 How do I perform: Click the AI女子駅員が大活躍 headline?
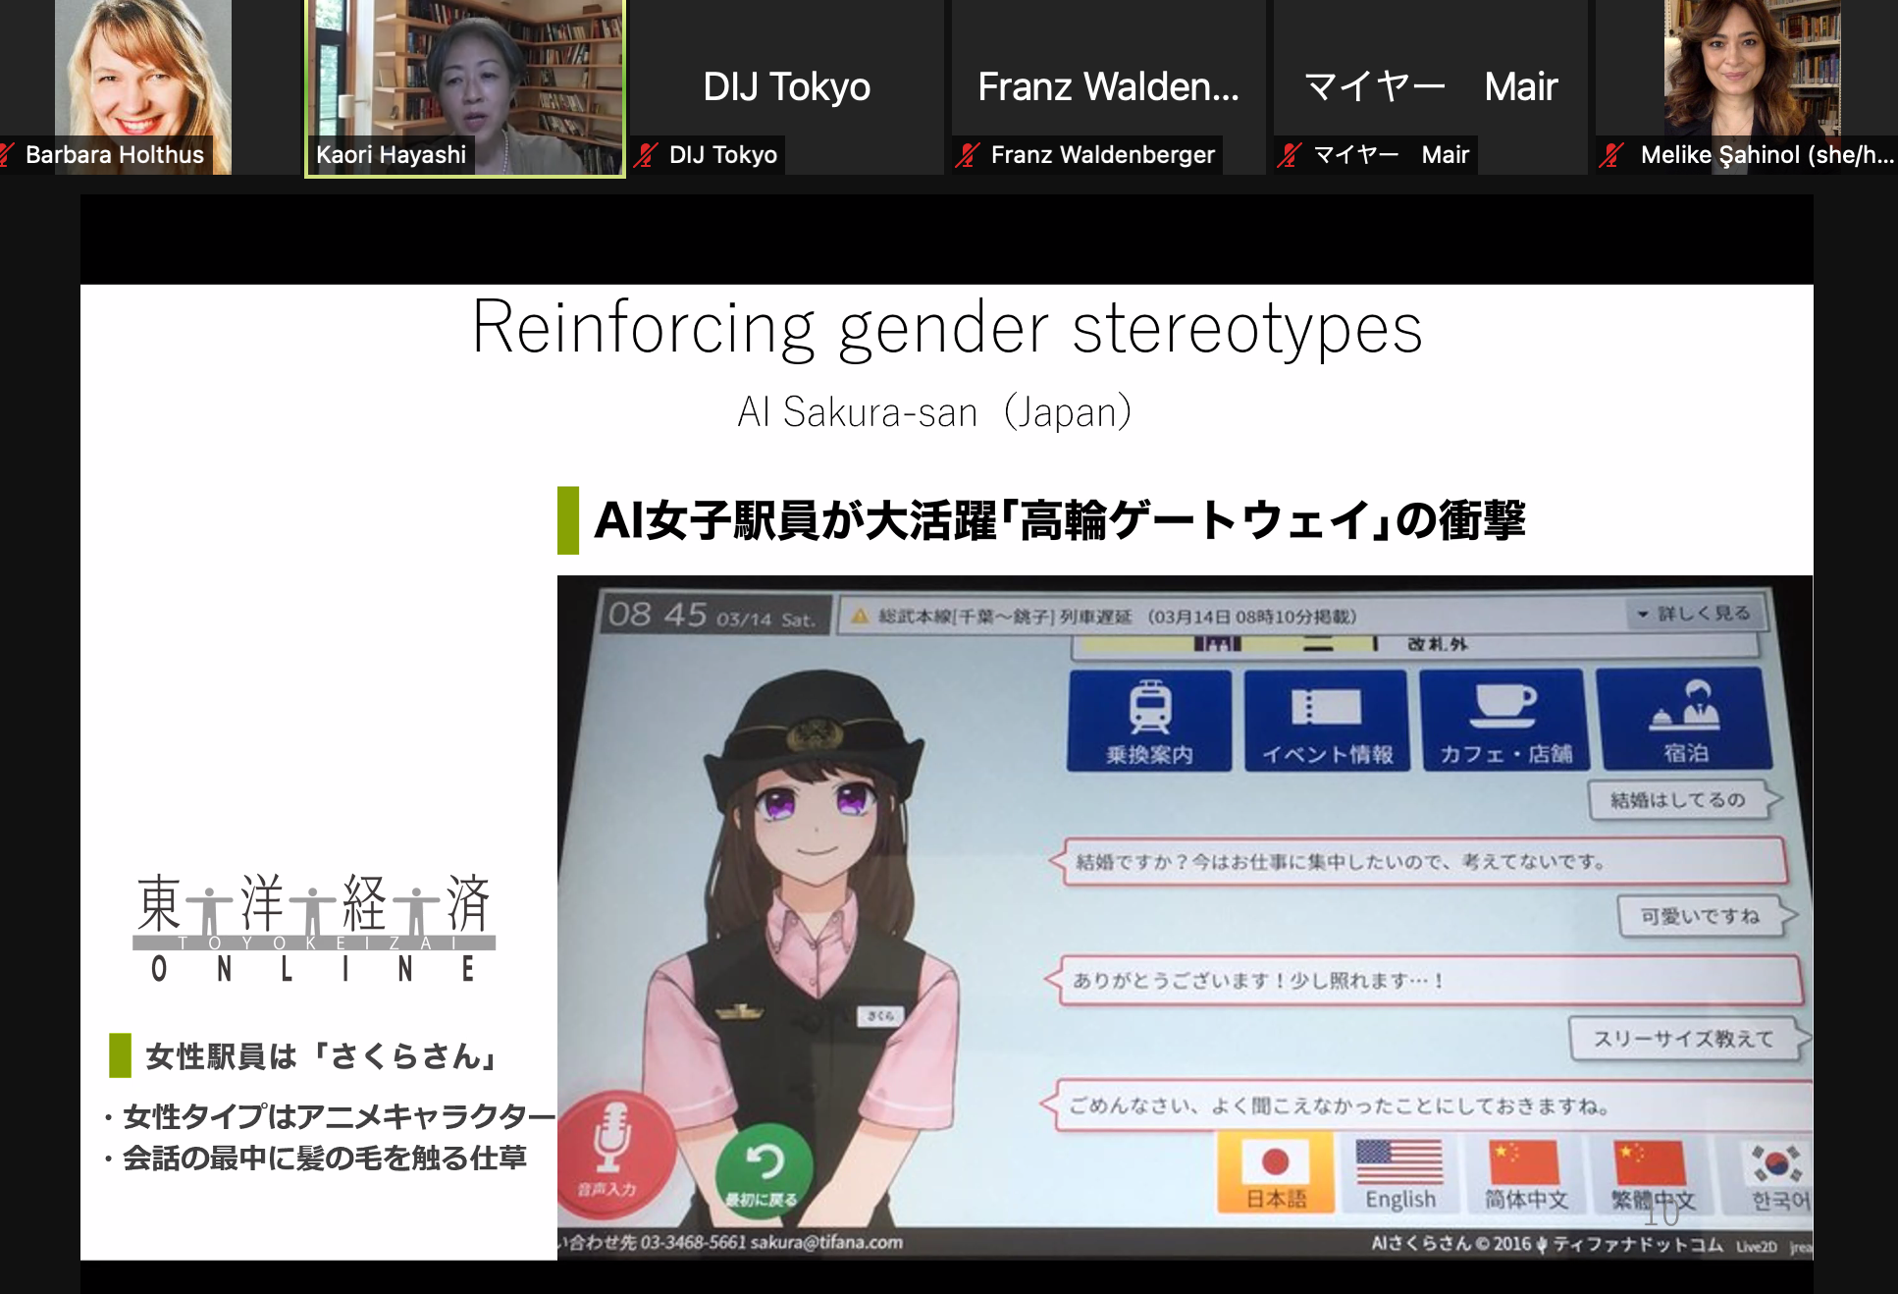(1060, 519)
